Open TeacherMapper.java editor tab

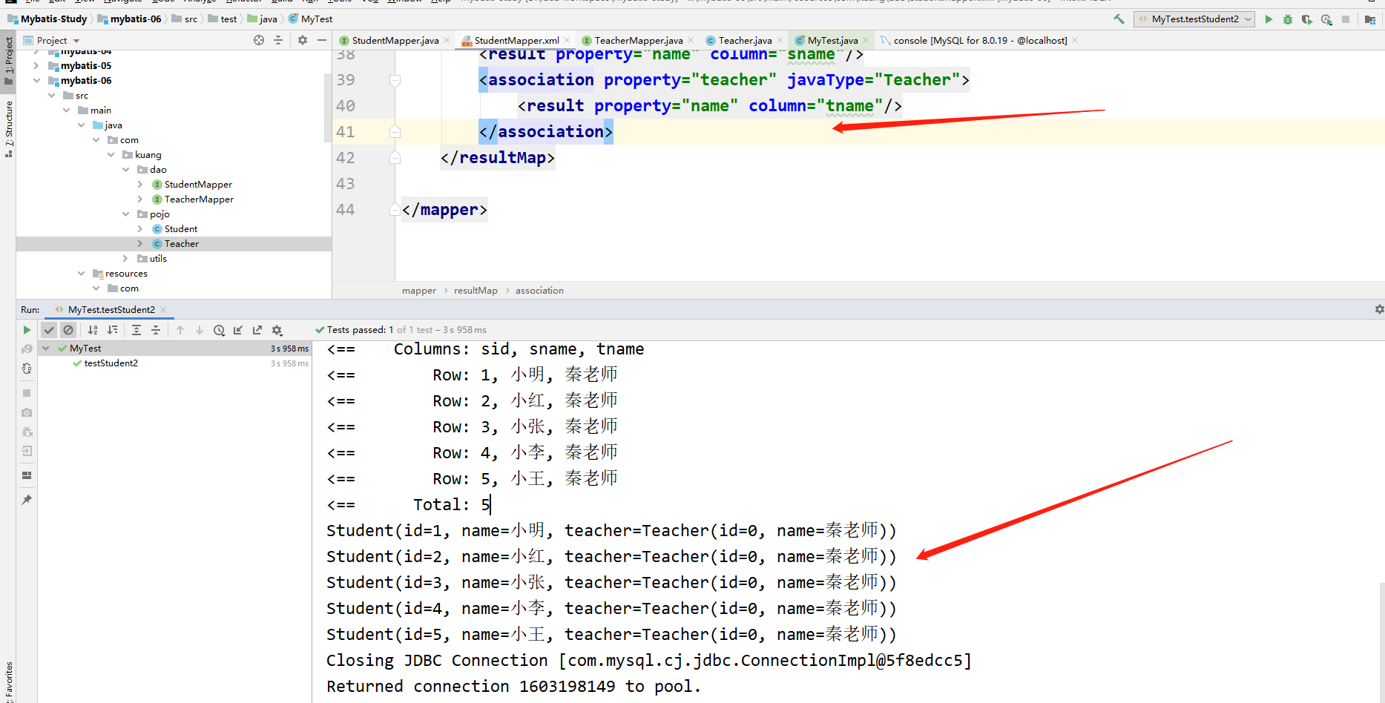point(638,41)
